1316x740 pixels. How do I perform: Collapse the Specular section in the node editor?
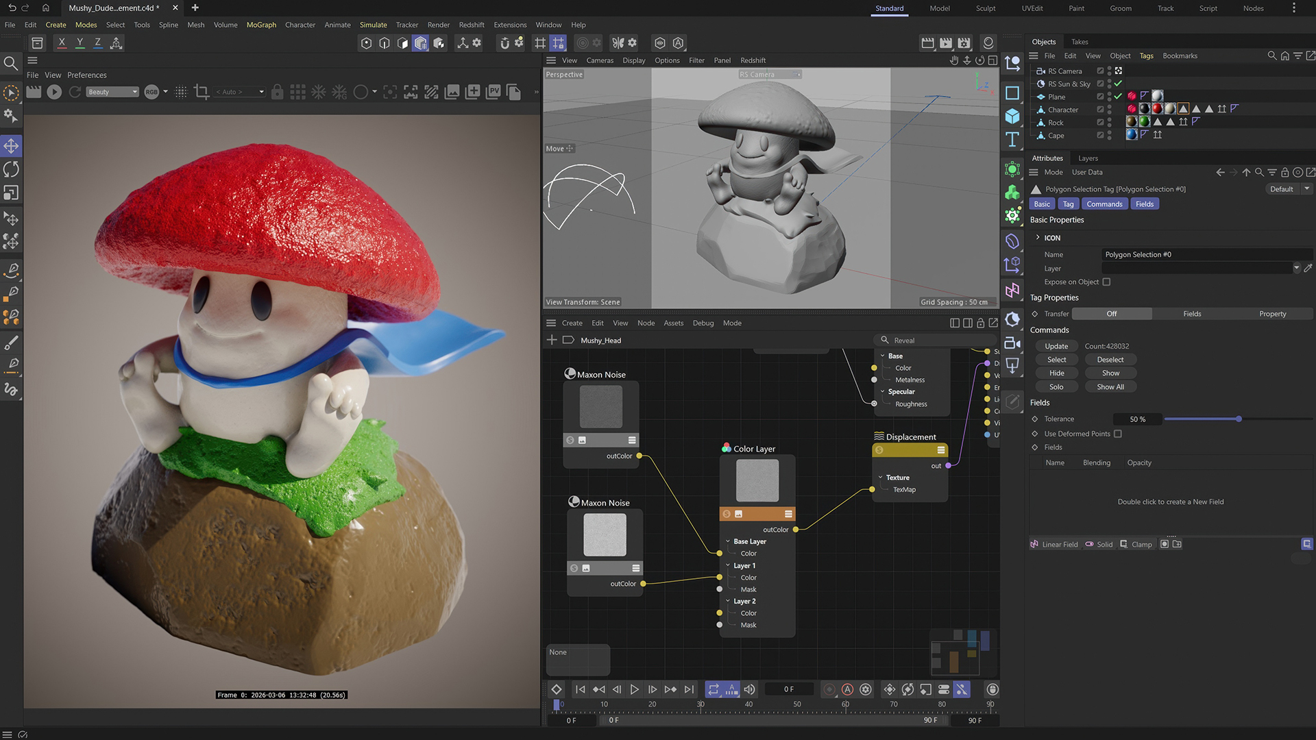883,391
